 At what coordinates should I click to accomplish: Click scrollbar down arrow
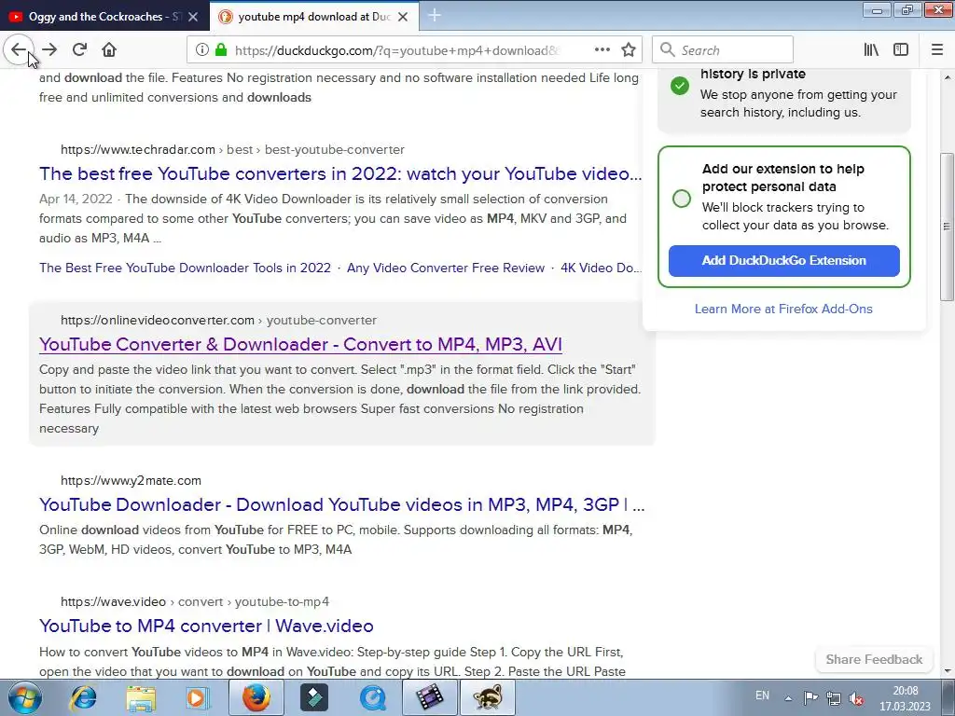coord(948,671)
